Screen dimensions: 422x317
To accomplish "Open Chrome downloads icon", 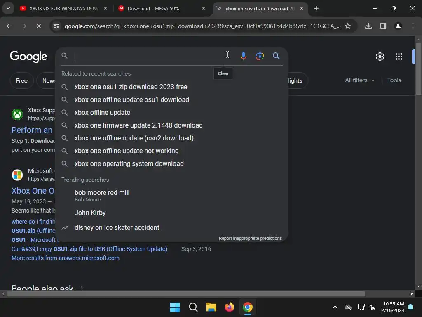I will tap(368, 26).
